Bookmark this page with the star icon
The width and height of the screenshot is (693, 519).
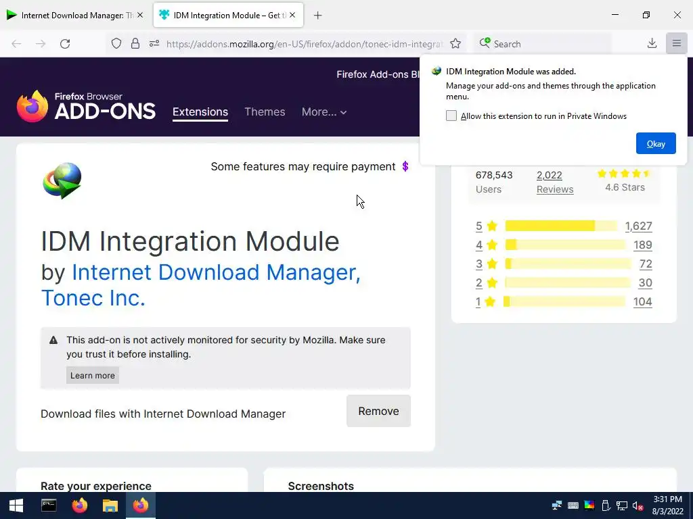(x=455, y=44)
